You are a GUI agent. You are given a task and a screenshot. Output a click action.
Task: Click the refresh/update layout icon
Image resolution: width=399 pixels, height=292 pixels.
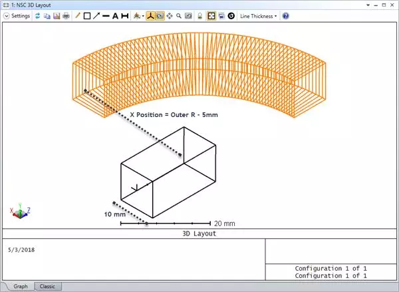(x=38, y=15)
